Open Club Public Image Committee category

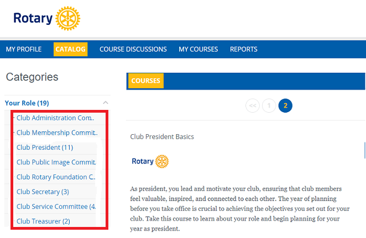[56, 162]
